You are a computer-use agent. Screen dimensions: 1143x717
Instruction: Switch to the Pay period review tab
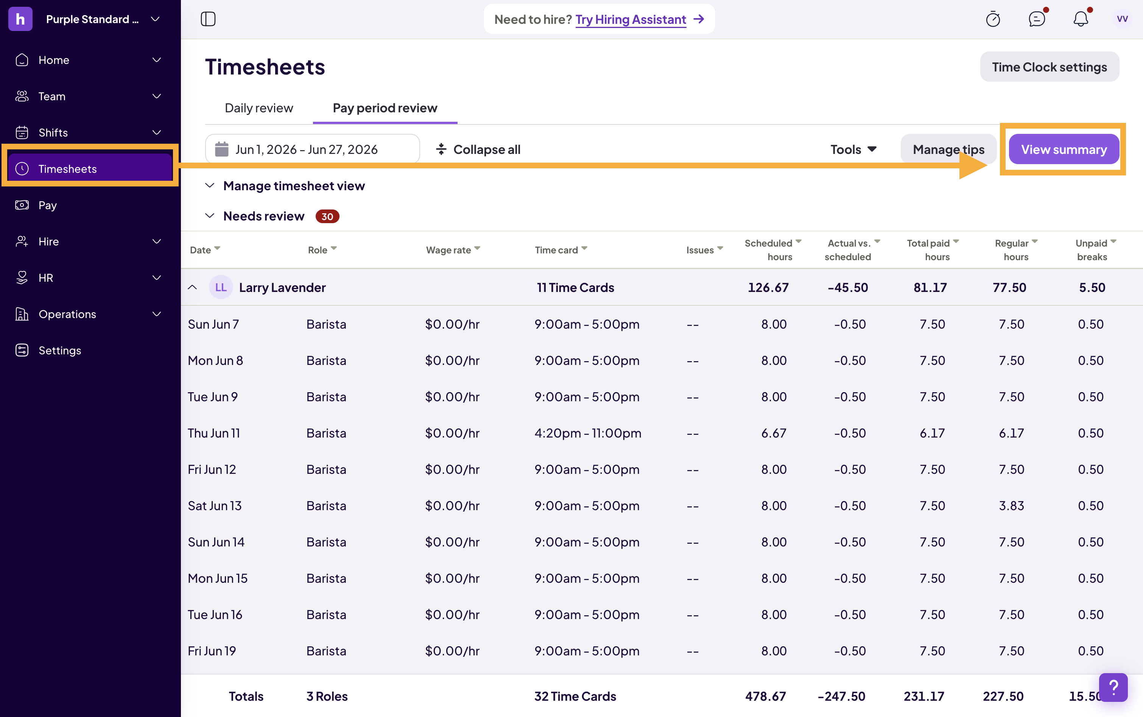point(385,108)
